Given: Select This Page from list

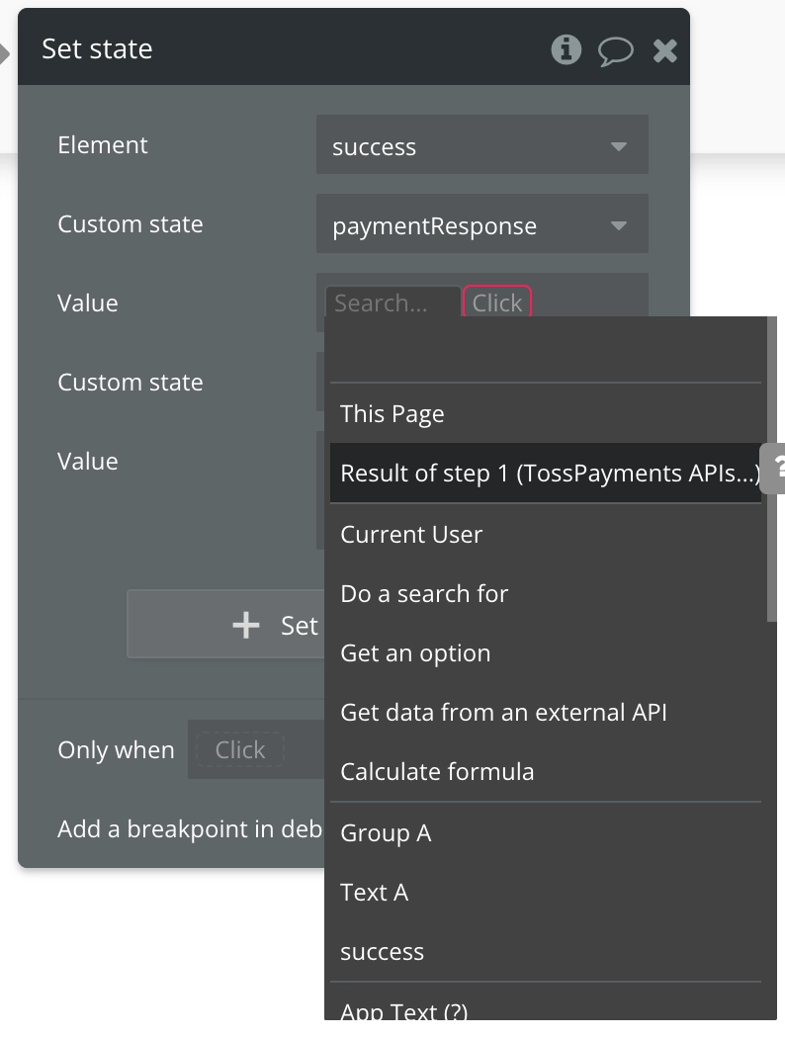Looking at the screenshot, I should (x=392, y=414).
